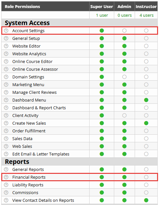This screenshot has height=205, width=159.
Task: Toggle Web Sales for the Instructor role
Action: point(146,146)
